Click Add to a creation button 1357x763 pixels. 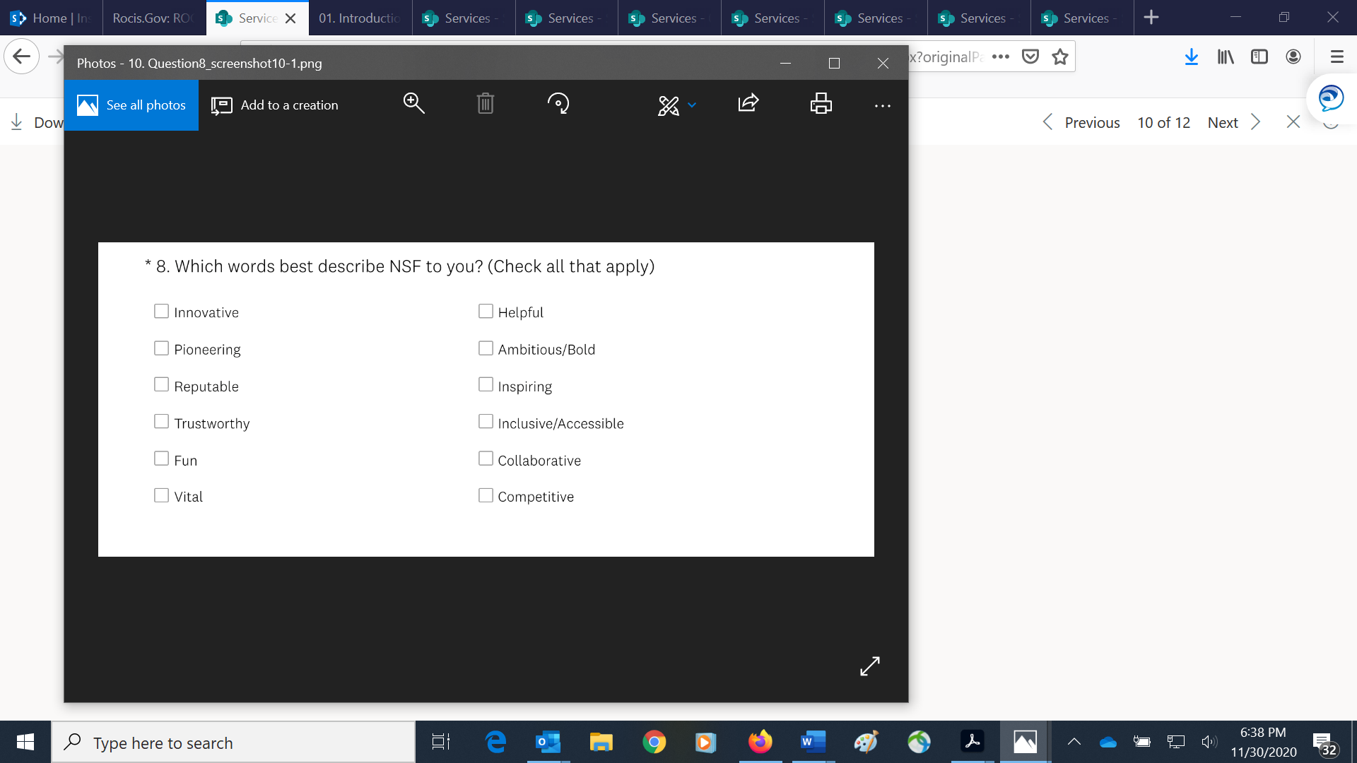pyautogui.click(x=275, y=105)
